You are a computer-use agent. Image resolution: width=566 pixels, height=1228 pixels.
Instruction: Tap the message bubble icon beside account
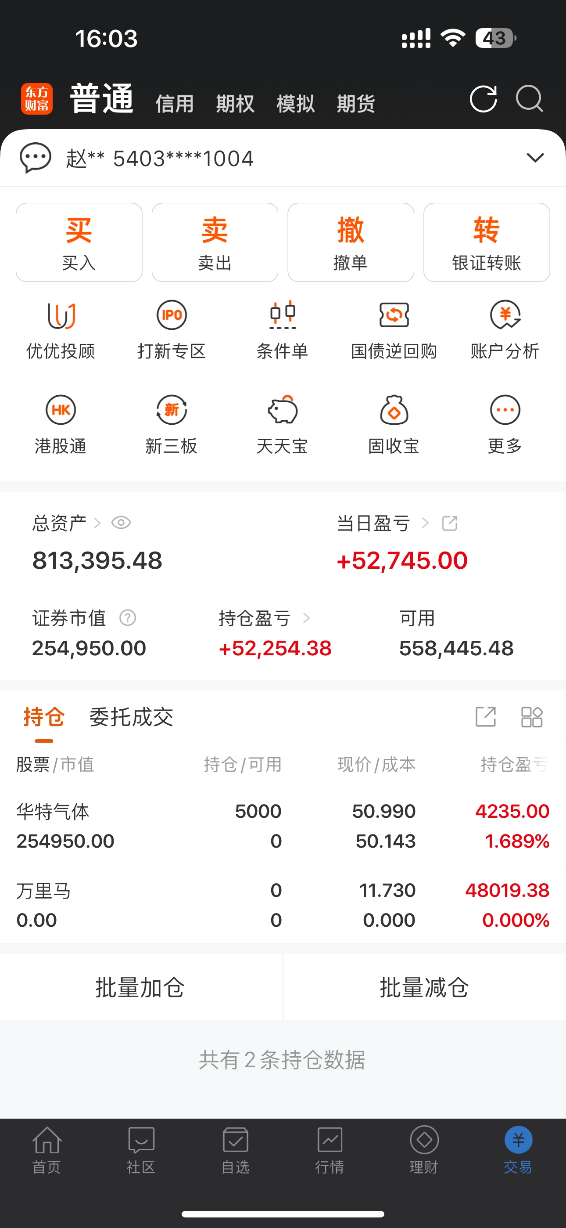(x=35, y=158)
